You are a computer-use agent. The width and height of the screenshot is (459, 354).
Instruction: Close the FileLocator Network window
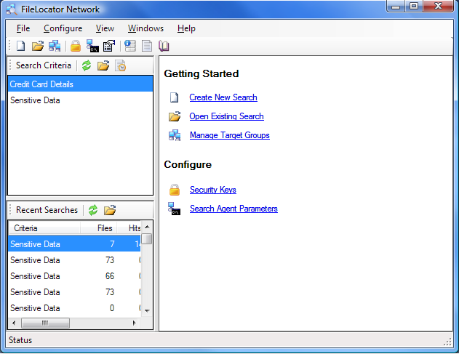coord(438,6)
